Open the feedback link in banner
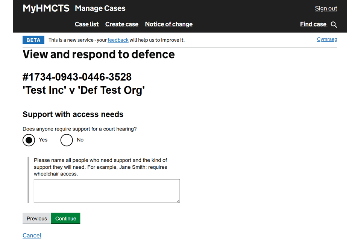The height and width of the screenshot is (240, 361). (x=118, y=40)
